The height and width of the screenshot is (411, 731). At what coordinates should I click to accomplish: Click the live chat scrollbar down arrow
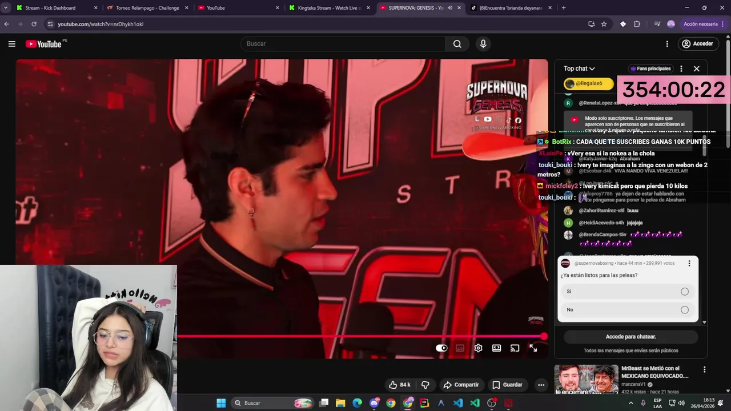tap(704, 323)
